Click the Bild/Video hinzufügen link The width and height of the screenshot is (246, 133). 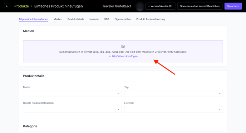tap(123, 56)
